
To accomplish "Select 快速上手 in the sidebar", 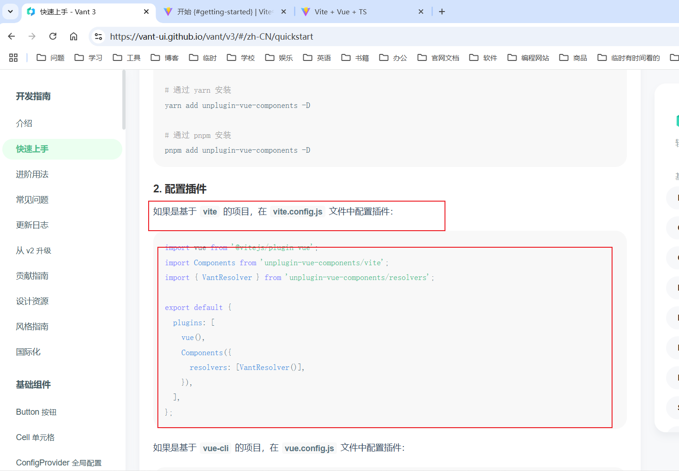I will [x=62, y=149].
